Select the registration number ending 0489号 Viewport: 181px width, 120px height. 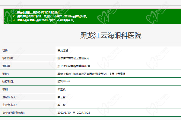(74, 66)
